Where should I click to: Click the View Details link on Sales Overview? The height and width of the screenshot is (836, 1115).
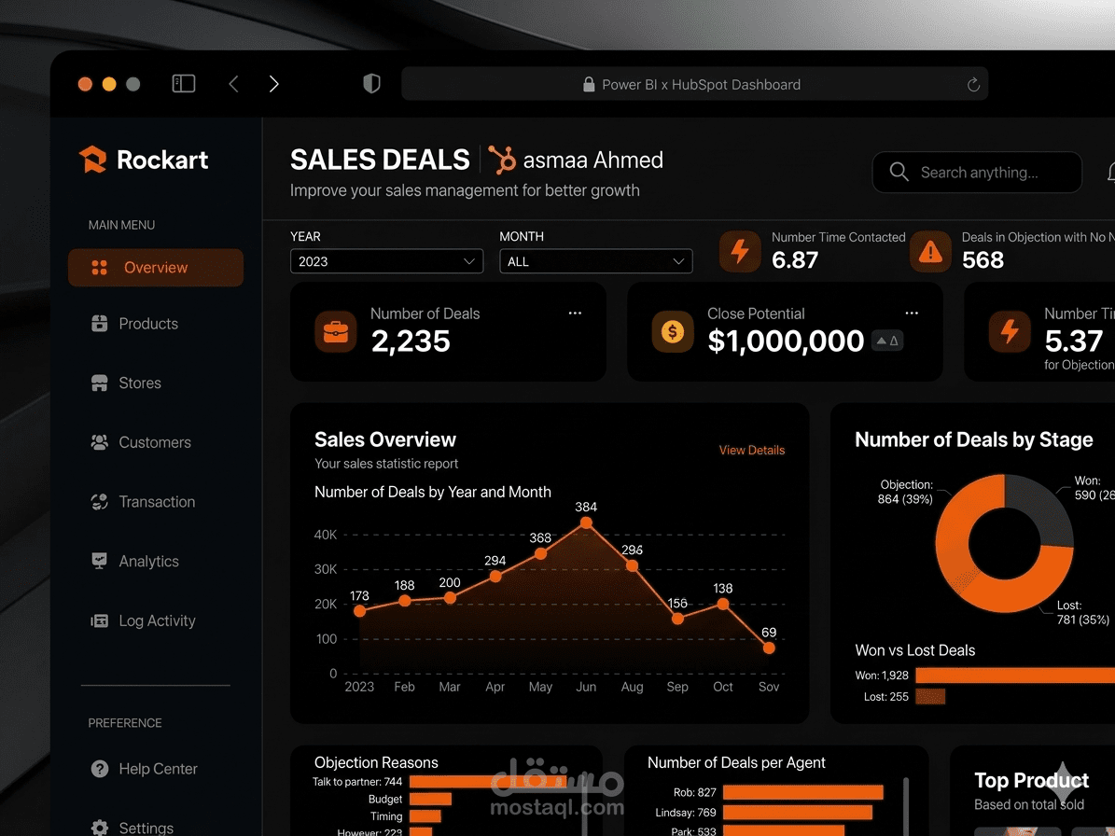point(751,450)
